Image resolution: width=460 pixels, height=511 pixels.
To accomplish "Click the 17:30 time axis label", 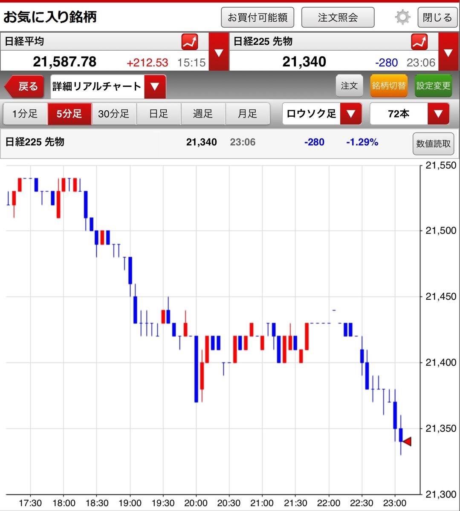I will 30,503.
